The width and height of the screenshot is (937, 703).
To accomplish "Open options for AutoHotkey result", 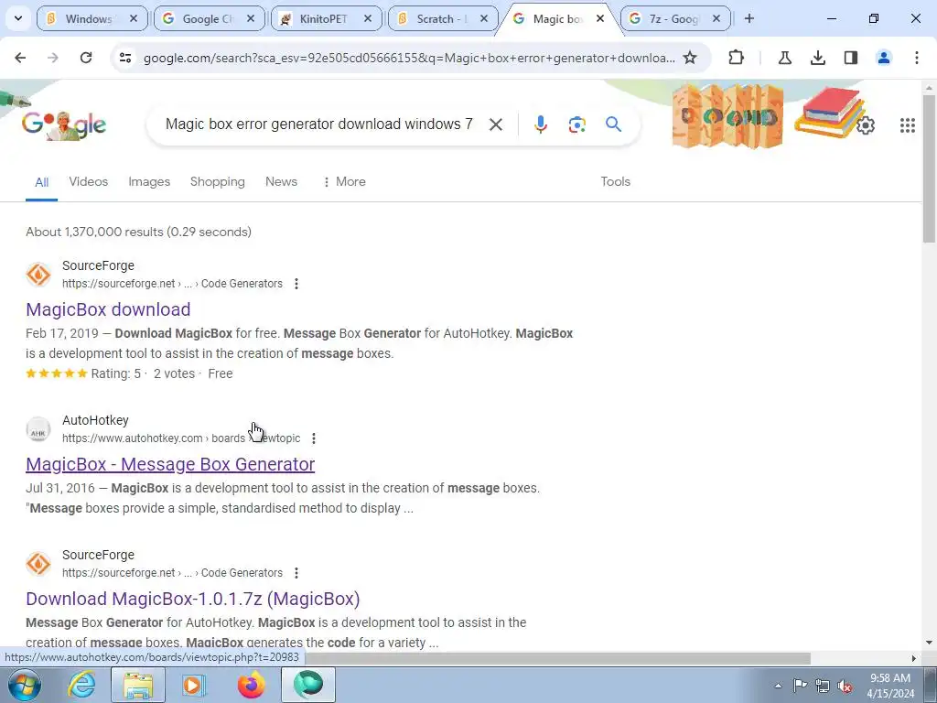I will click(x=314, y=438).
